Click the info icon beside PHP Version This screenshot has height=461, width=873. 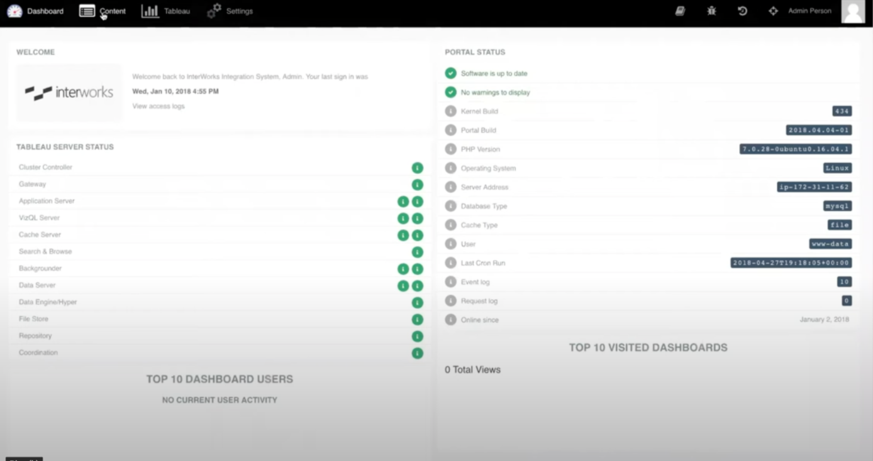pyautogui.click(x=450, y=149)
